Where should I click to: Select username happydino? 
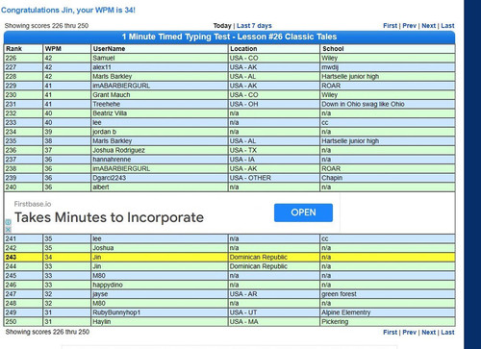[108, 285]
